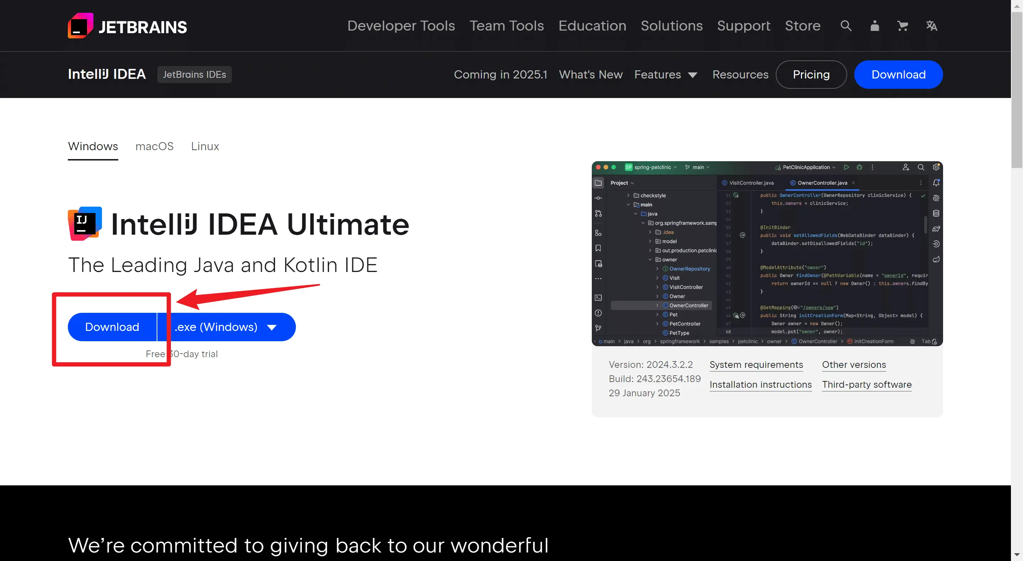Open the System requirements link
1023x561 pixels.
756,364
